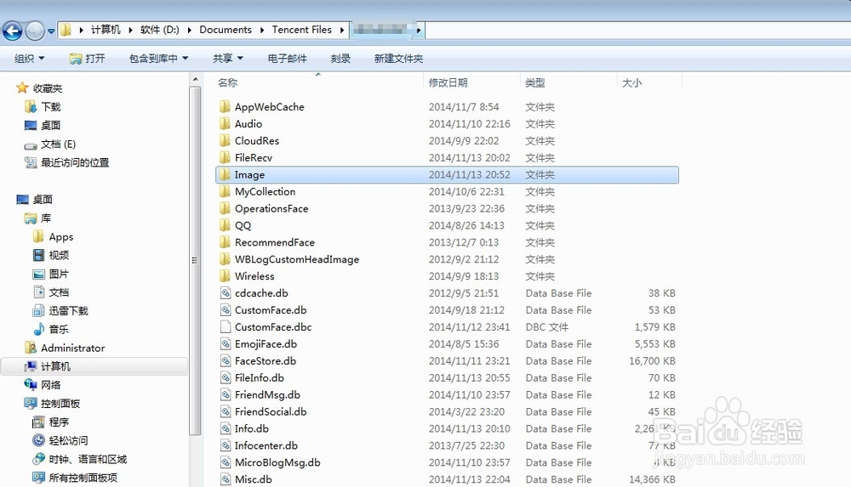The image size is (851, 487).
Task: Select 所有控制面板项 in sidebar
Action: tap(75, 478)
